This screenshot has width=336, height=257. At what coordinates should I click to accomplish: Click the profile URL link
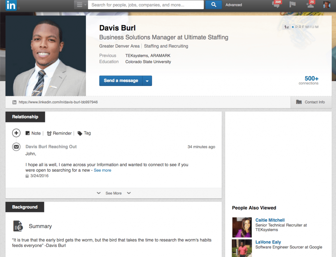(x=58, y=102)
